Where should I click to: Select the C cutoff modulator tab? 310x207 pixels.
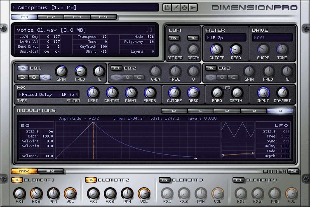point(201,111)
